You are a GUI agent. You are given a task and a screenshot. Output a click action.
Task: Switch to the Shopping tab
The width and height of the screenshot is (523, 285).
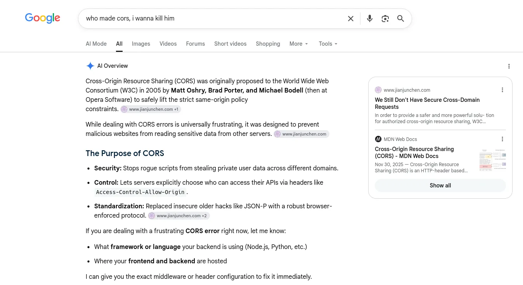pos(268,44)
